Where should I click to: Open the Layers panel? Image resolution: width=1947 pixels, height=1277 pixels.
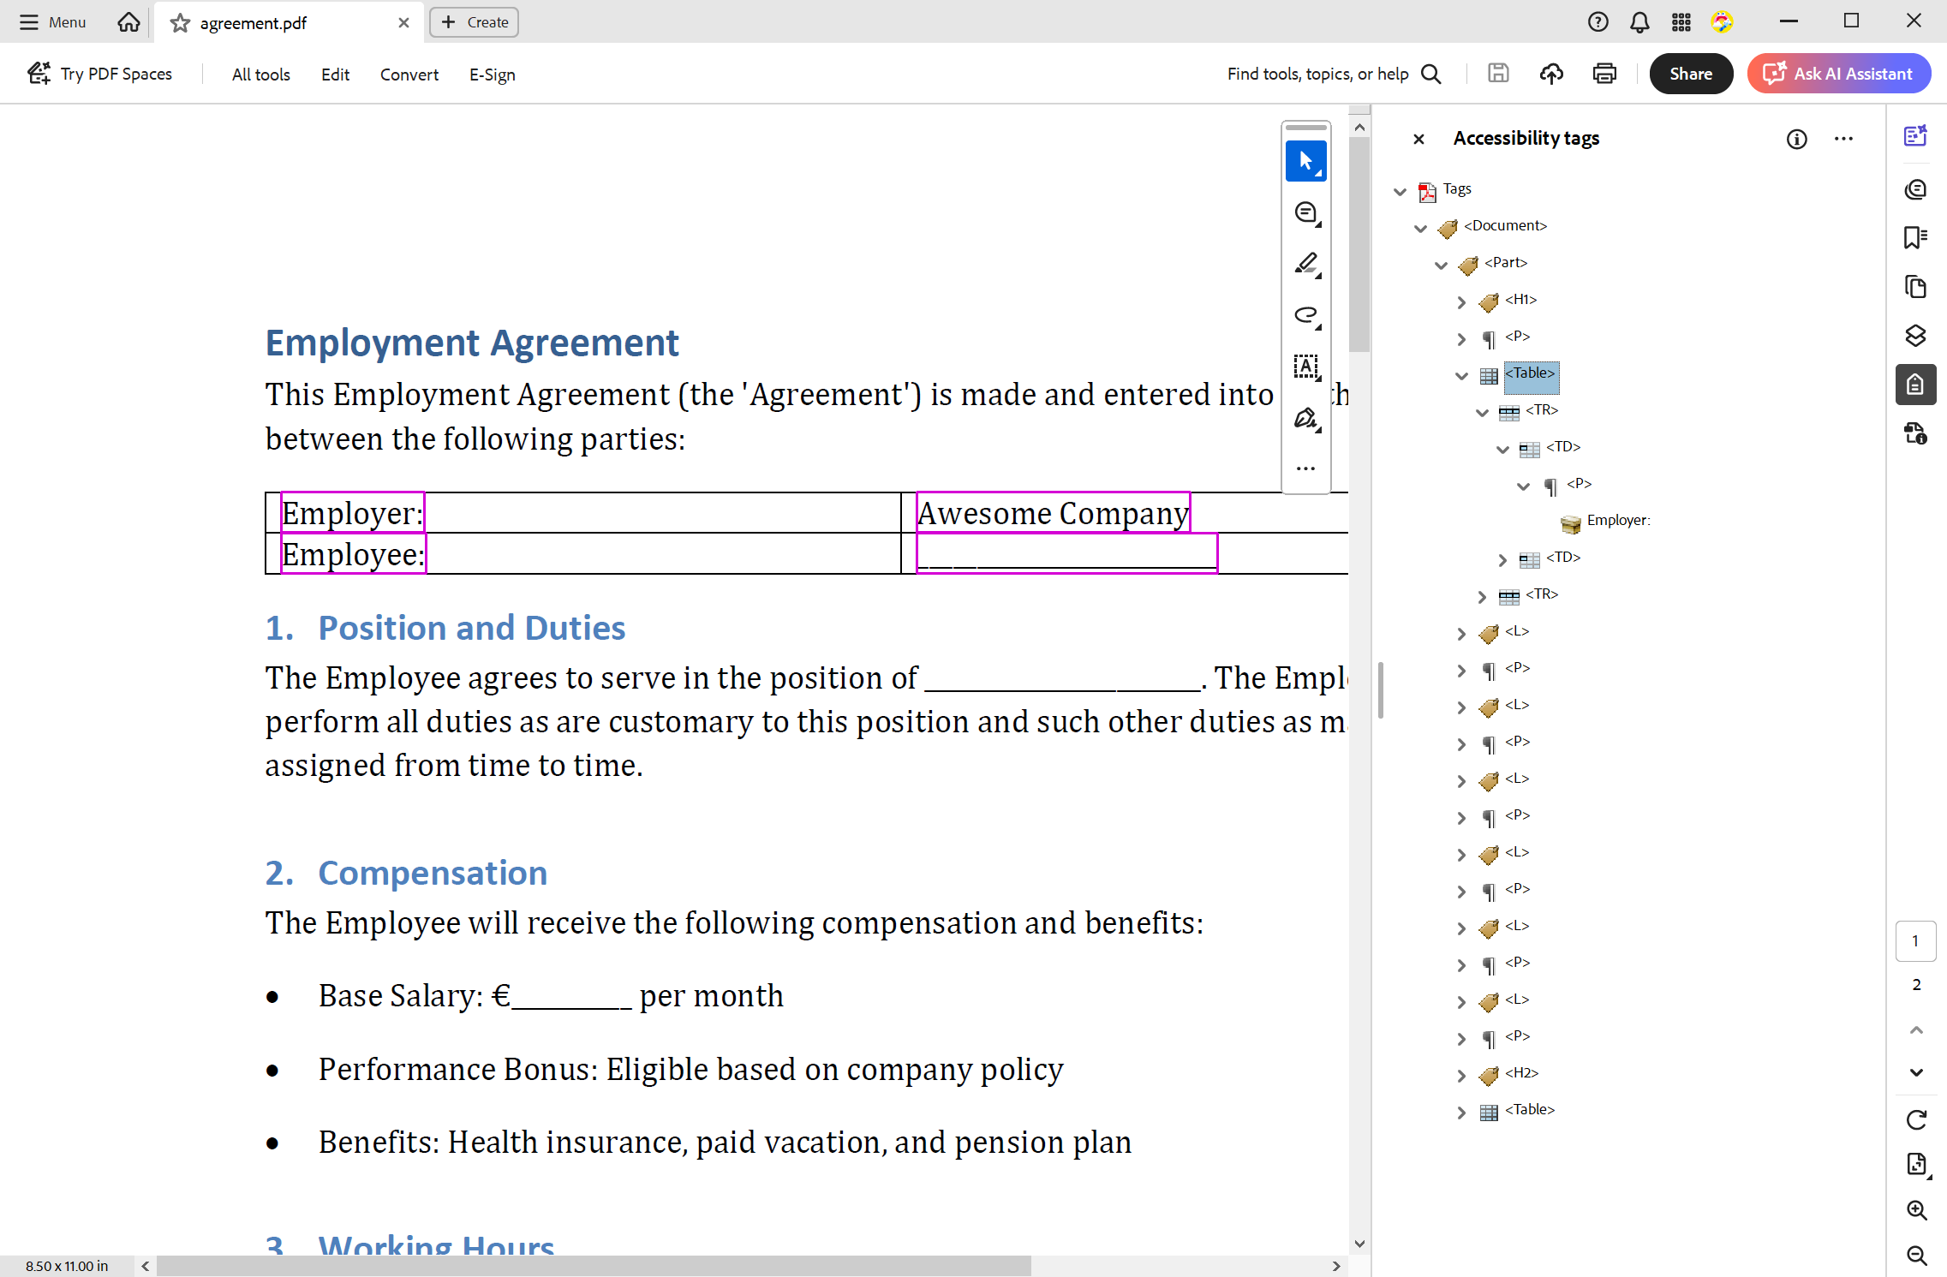[x=1916, y=335]
